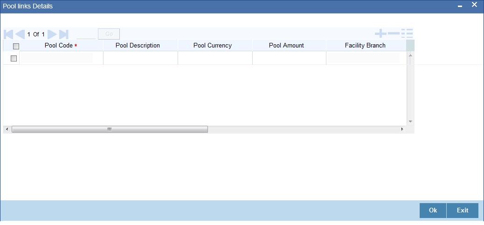Image resolution: width=484 pixels, height=225 pixels.
Task: Go to first page of records
Action: tap(8, 34)
